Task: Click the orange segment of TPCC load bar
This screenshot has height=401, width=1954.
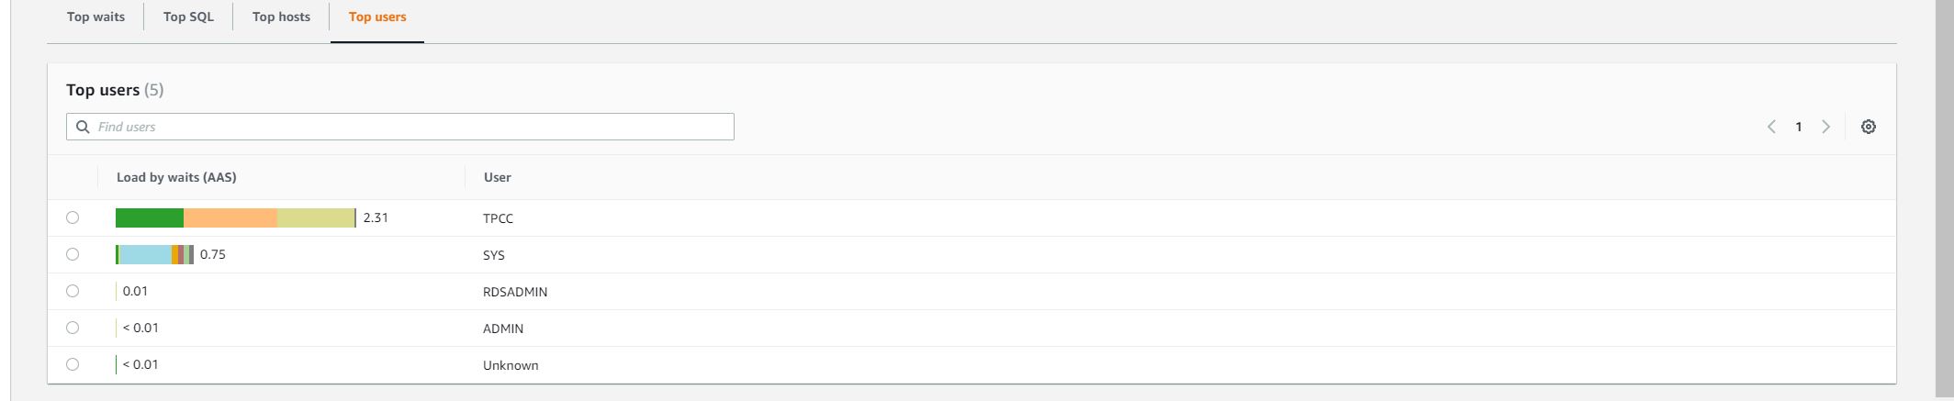Action: 230,217
